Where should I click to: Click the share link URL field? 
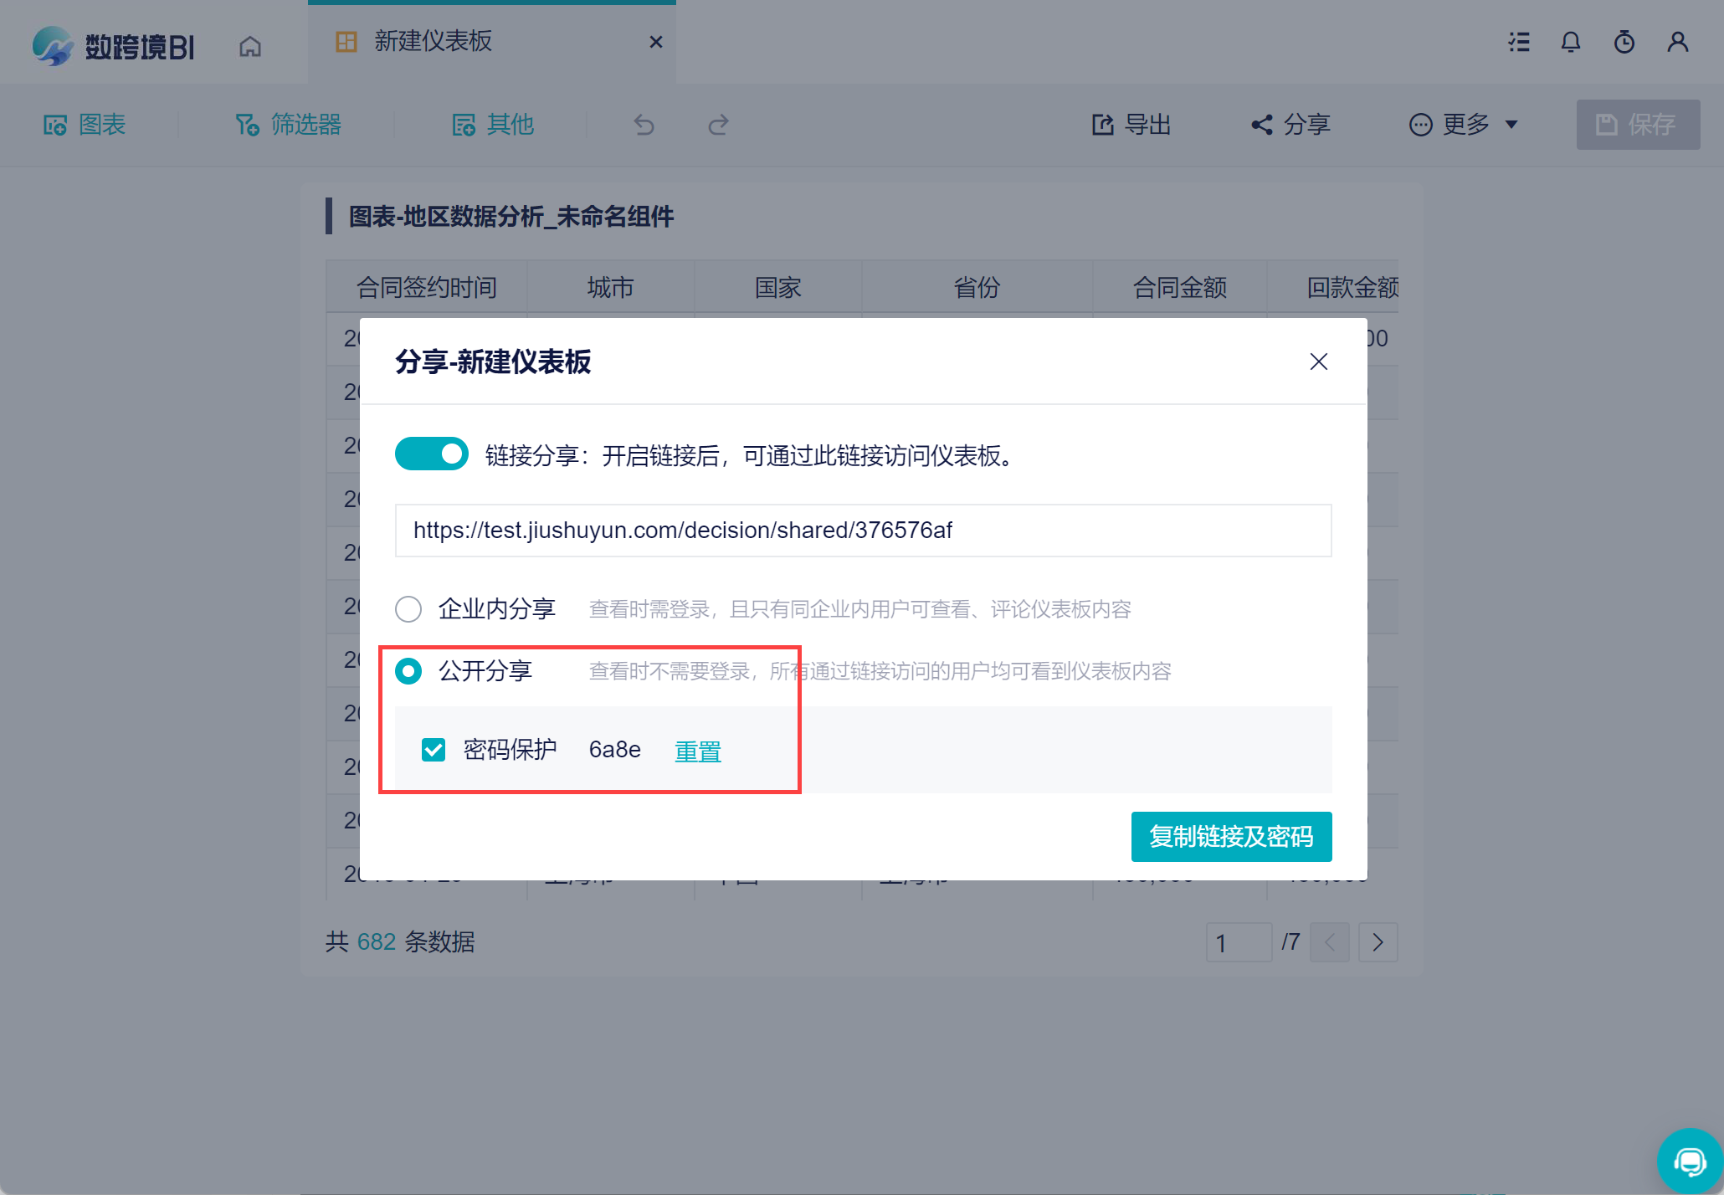862,531
